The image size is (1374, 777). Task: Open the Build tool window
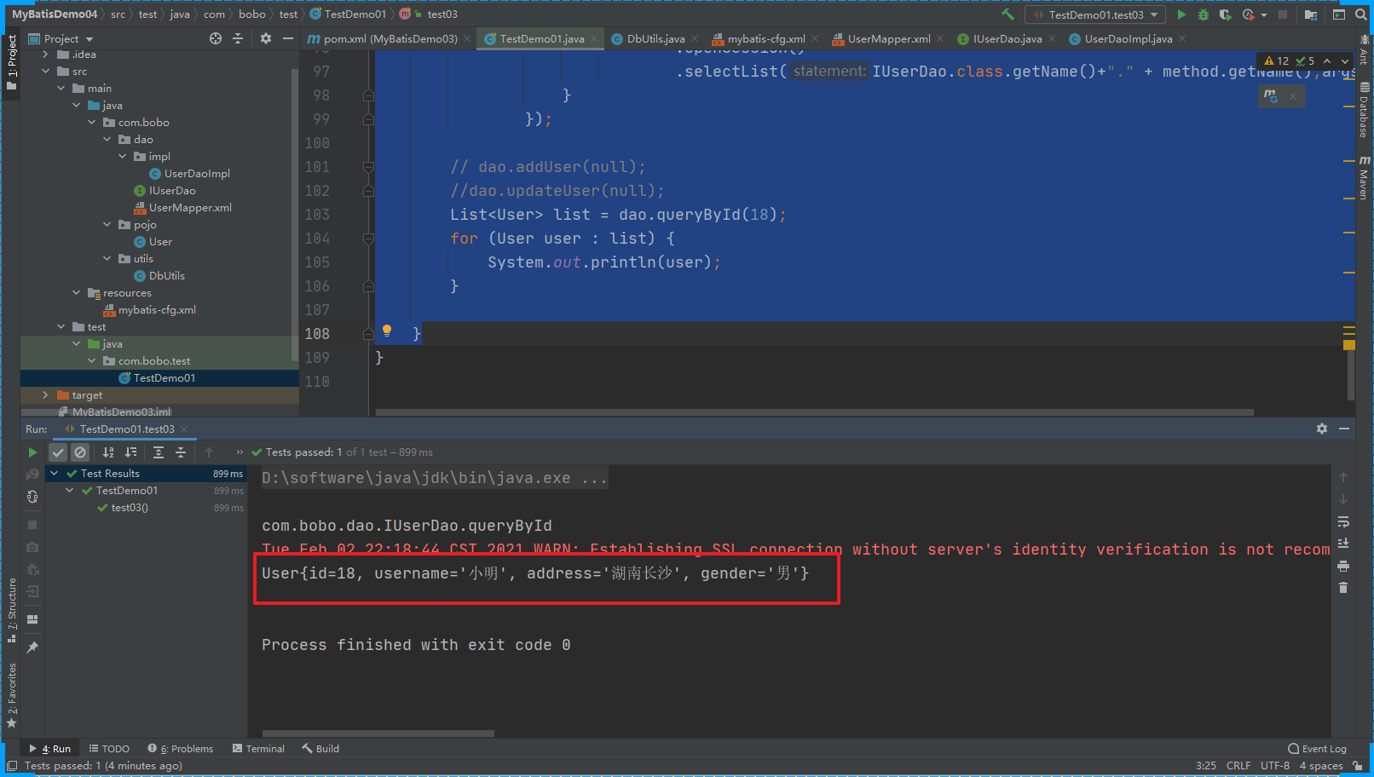tap(320, 749)
